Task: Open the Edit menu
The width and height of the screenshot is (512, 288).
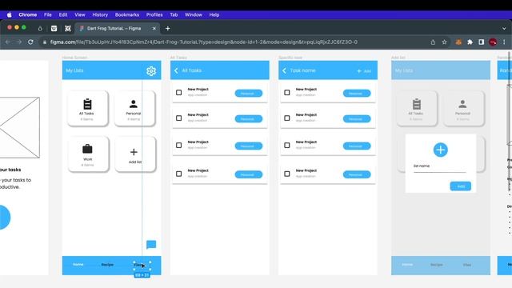Action: 63,14
